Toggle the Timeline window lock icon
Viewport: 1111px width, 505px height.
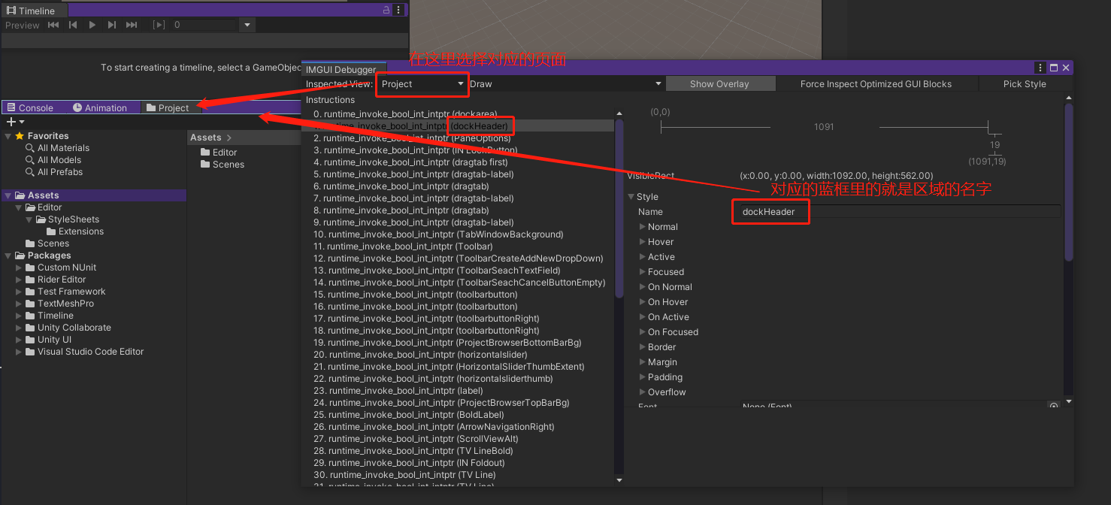point(386,11)
